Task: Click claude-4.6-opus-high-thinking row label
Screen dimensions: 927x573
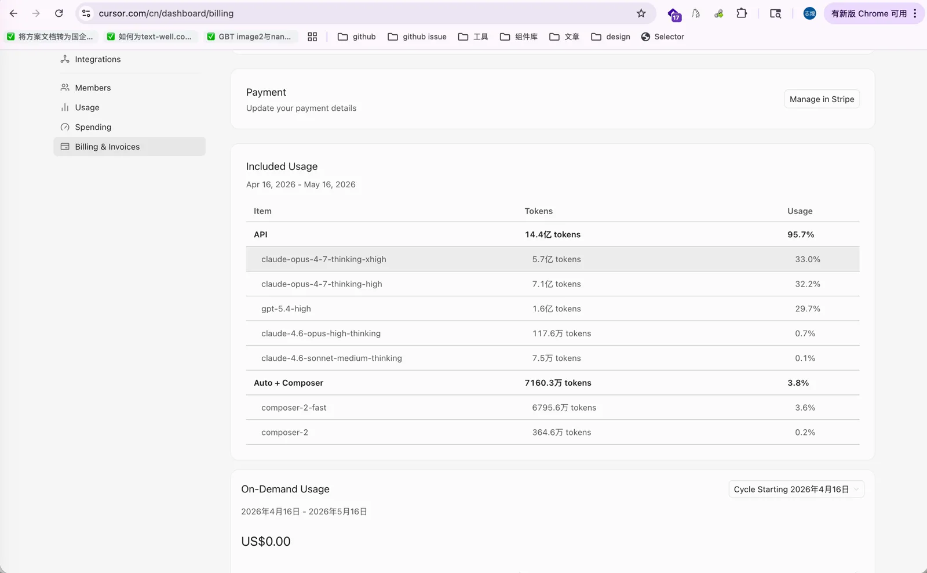Action: point(321,333)
